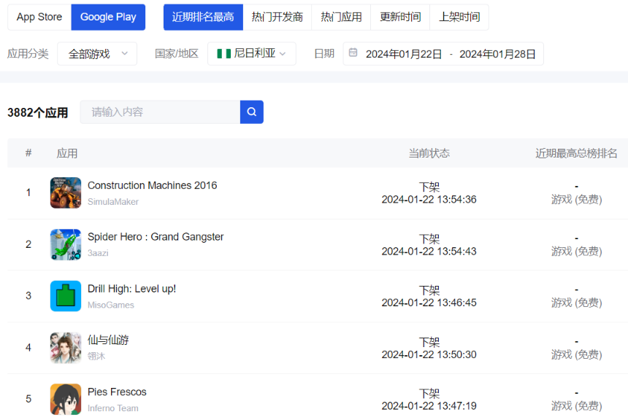Viewport: 628px width, 420px height.
Task: Click timestamp 2024-01-22 13:54:43
Action: (429, 252)
